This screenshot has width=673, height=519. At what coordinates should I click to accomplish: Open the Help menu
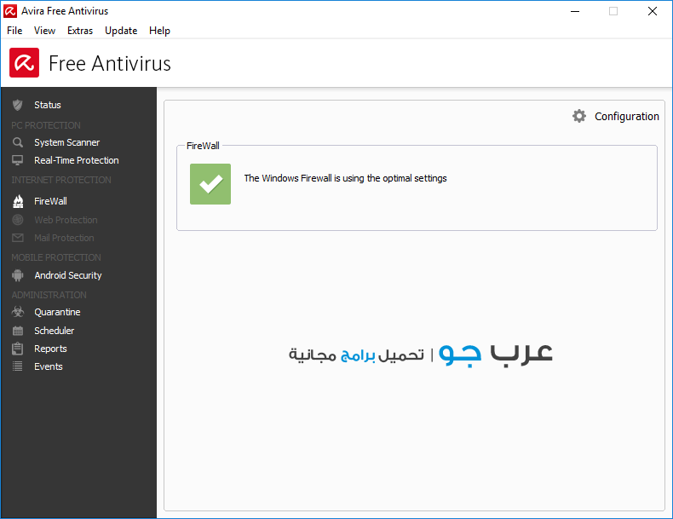[159, 31]
